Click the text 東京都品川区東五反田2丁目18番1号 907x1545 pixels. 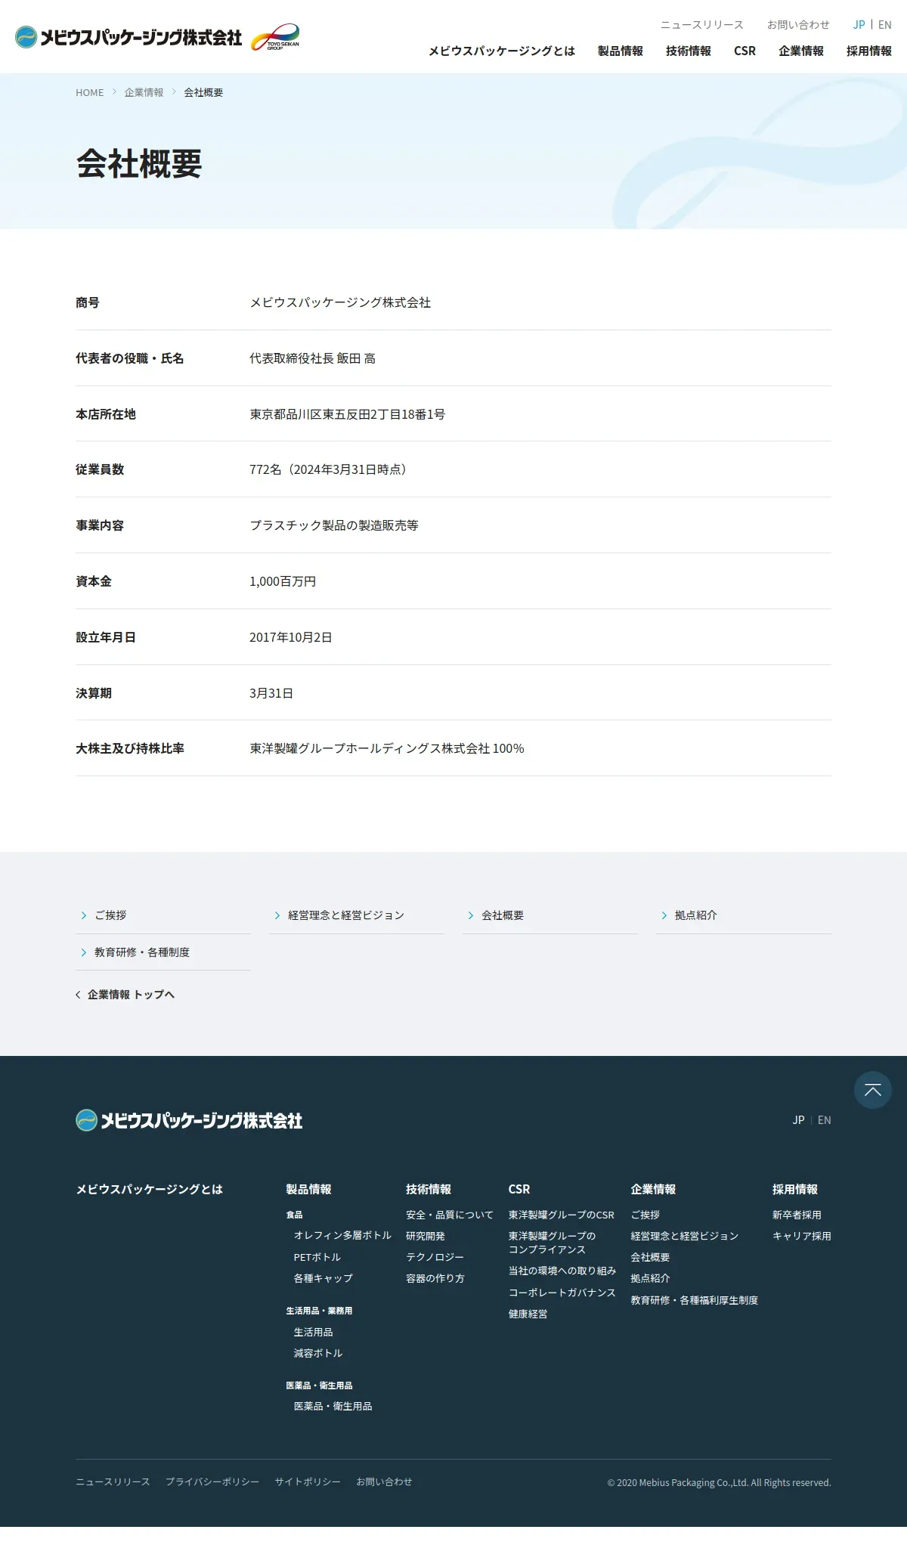coord(348,414)
